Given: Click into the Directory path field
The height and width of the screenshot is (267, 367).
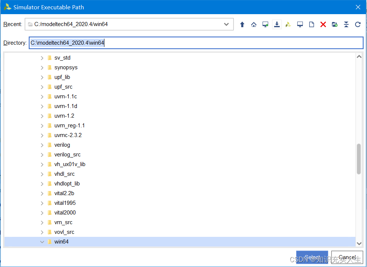Looking at the screenshot, I should [196, 43].
